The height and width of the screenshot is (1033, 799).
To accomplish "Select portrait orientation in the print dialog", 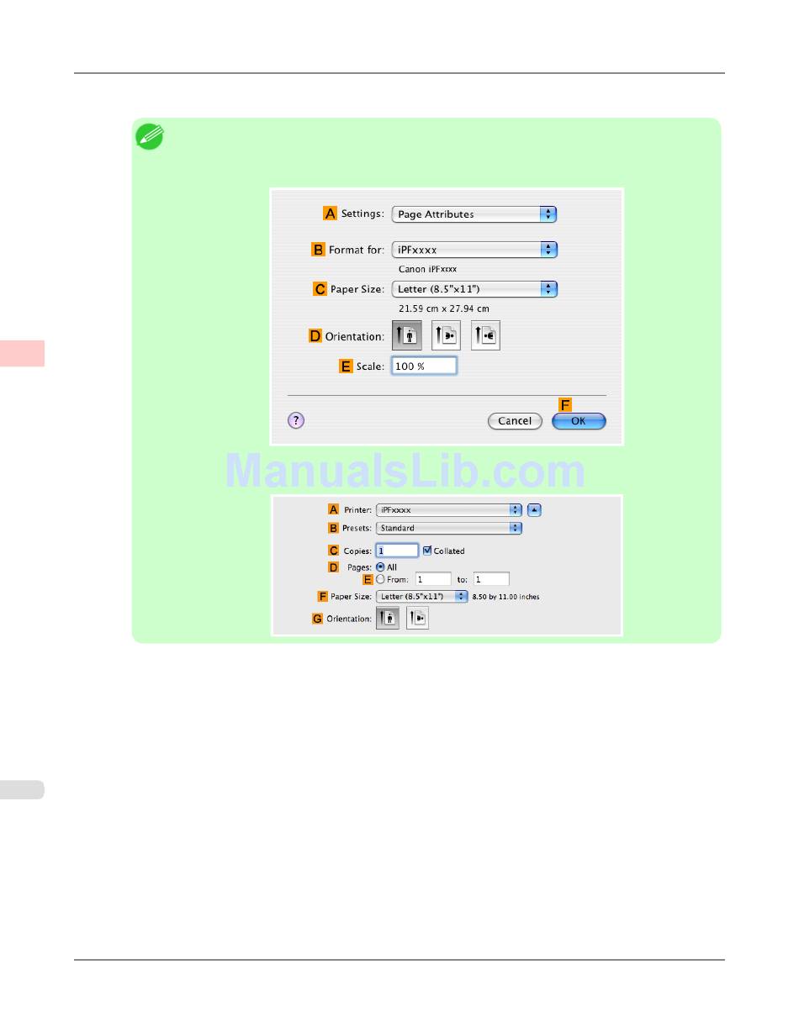I will pyautogui.click(x=388, y=619).
